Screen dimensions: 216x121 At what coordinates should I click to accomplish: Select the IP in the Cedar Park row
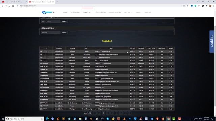pos(44,67)
